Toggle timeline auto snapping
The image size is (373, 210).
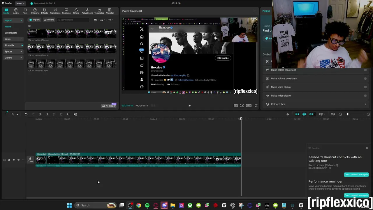pos(304,114)
